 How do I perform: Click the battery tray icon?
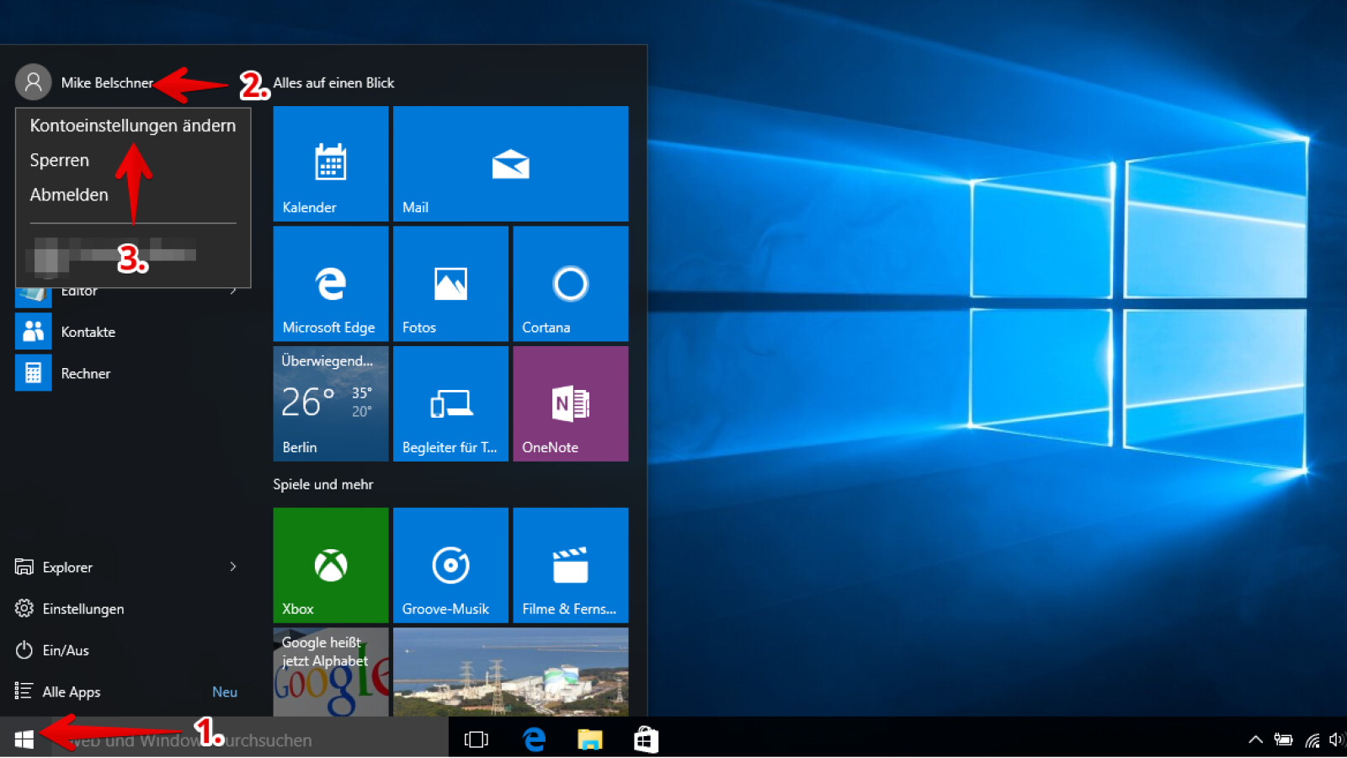(x=1283, y=739)
